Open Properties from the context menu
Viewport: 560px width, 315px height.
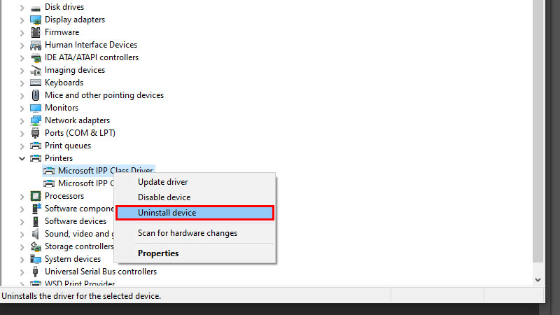195,253
